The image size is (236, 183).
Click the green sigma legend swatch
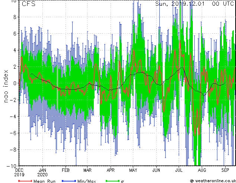click(113, 181)
